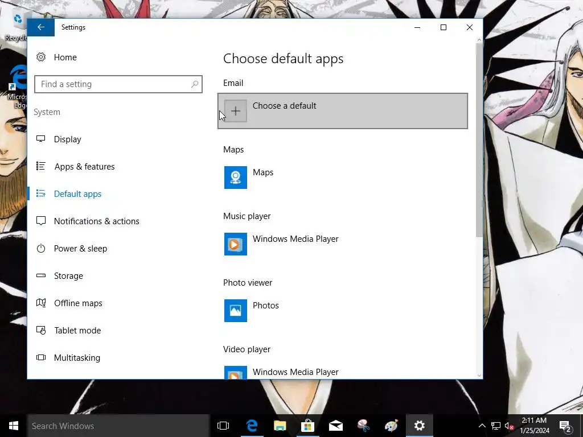The height and width of the screenshot is (437, 583).
Task: Click the Maps app icon
Action: tap(235, 178)
